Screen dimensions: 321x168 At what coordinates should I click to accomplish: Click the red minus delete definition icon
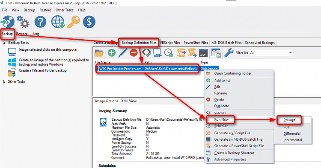click(x=134, y=53)
